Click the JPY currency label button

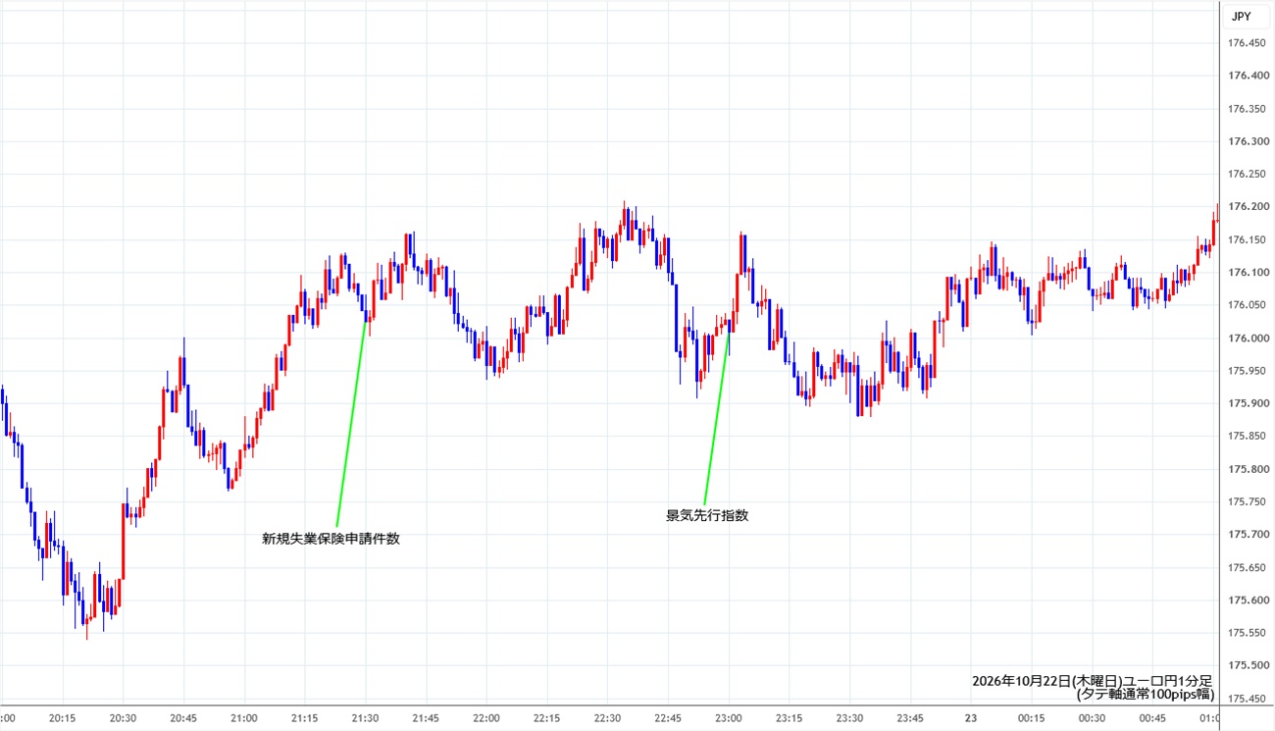click(x=1245, y=16)
